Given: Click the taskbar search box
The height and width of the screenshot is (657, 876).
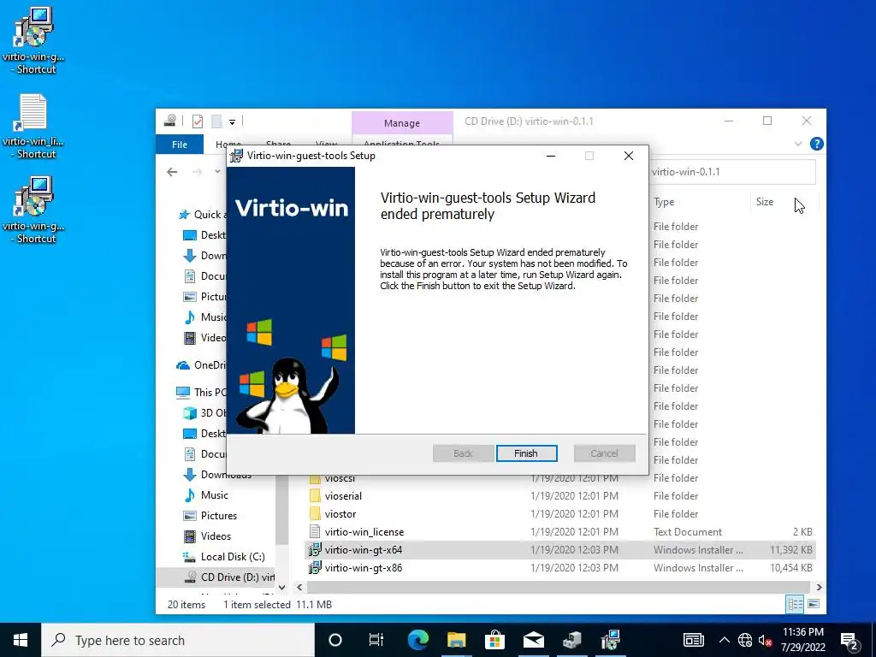Looking at the screenshot, I should 178,640.
